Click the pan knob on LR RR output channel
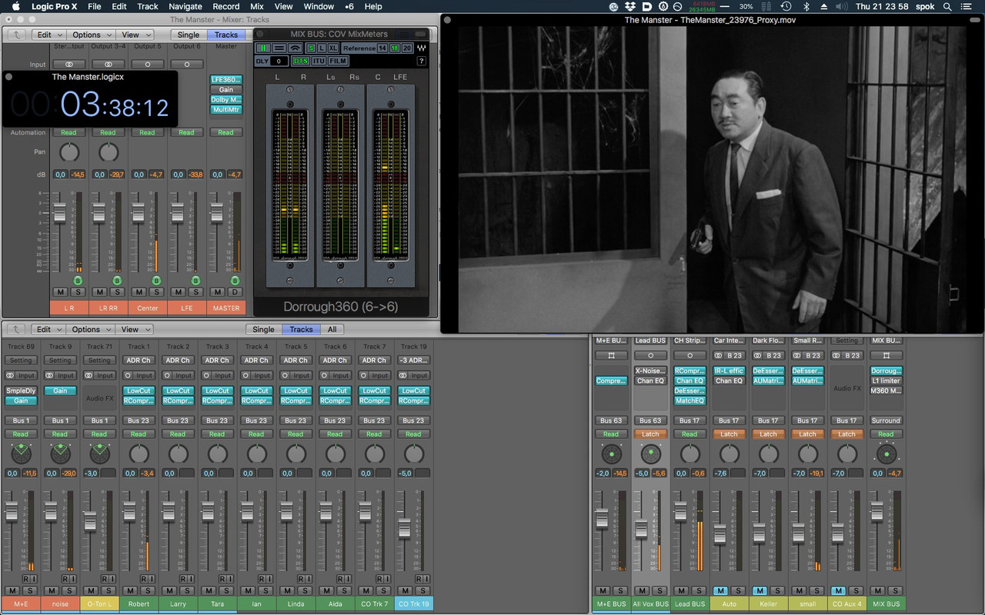985x615 pixels. click(109, 152)
